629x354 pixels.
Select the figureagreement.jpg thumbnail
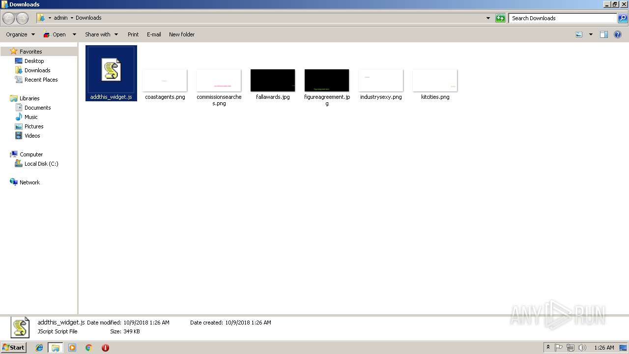[x=327, y=80]
